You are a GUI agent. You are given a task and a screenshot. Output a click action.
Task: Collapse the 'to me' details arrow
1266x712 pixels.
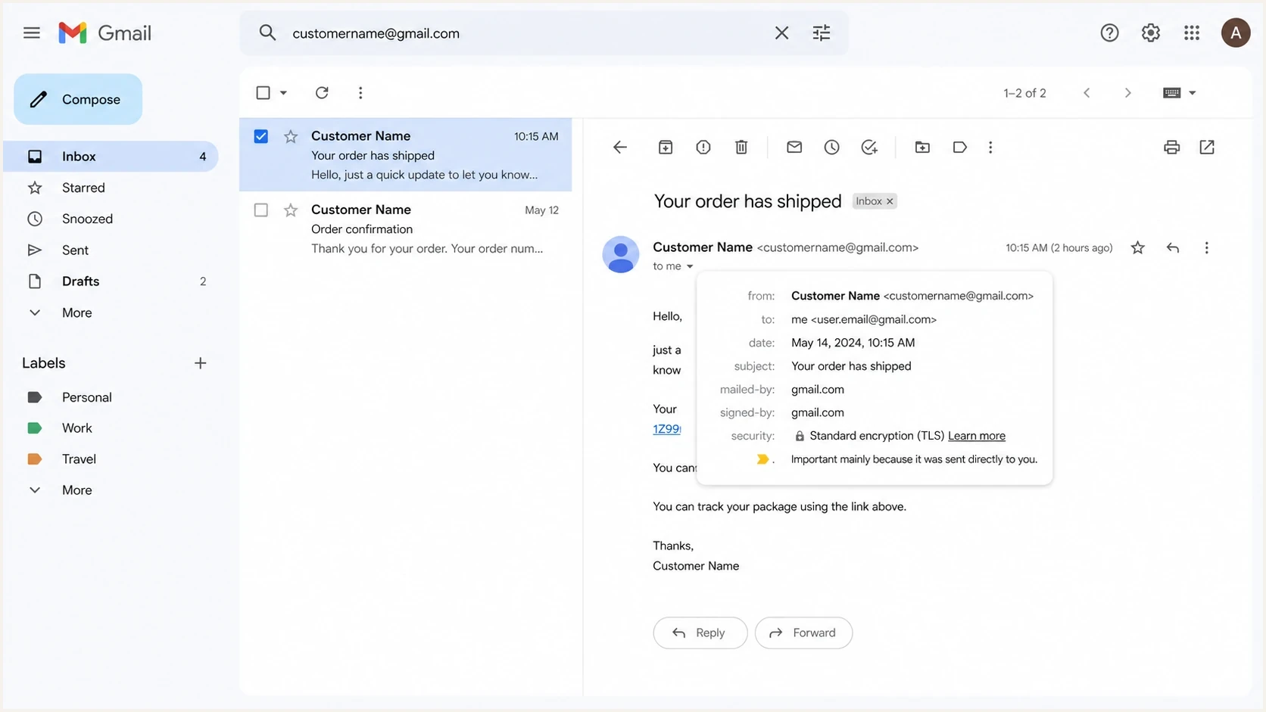(x=690, y=266)
